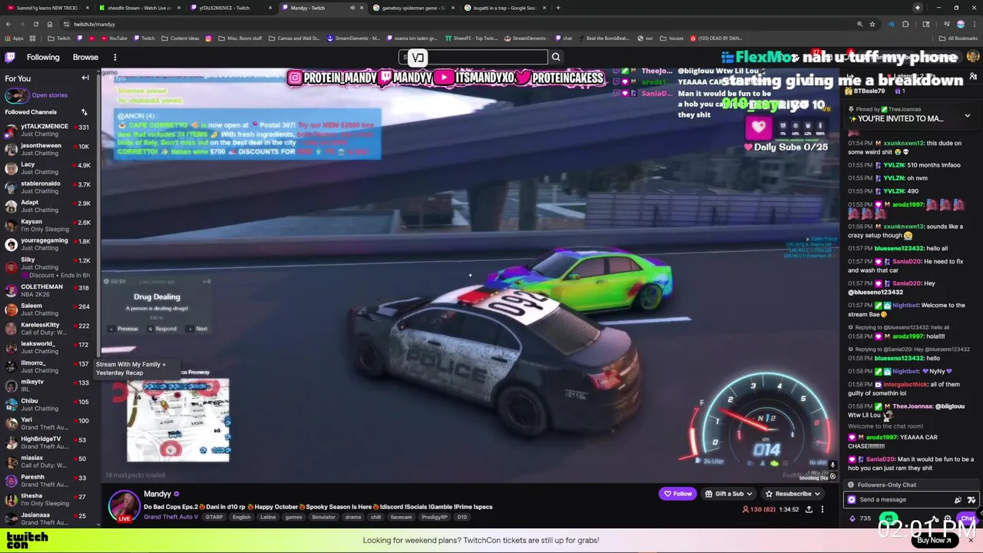The image size is (983, 553).
Task: Click the browser zoom magnifier icon
Action: 859,24
